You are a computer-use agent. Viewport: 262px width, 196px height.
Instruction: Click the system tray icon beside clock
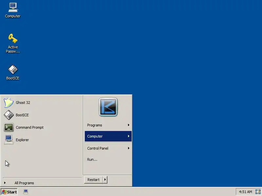tap(258, 192)
